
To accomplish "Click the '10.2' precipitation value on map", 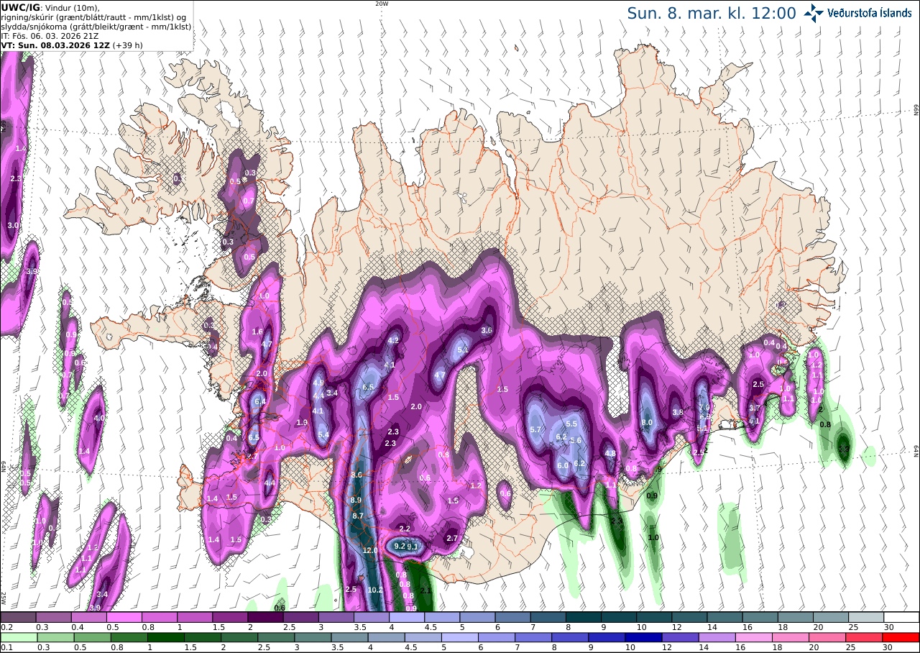I will point(375,590).
